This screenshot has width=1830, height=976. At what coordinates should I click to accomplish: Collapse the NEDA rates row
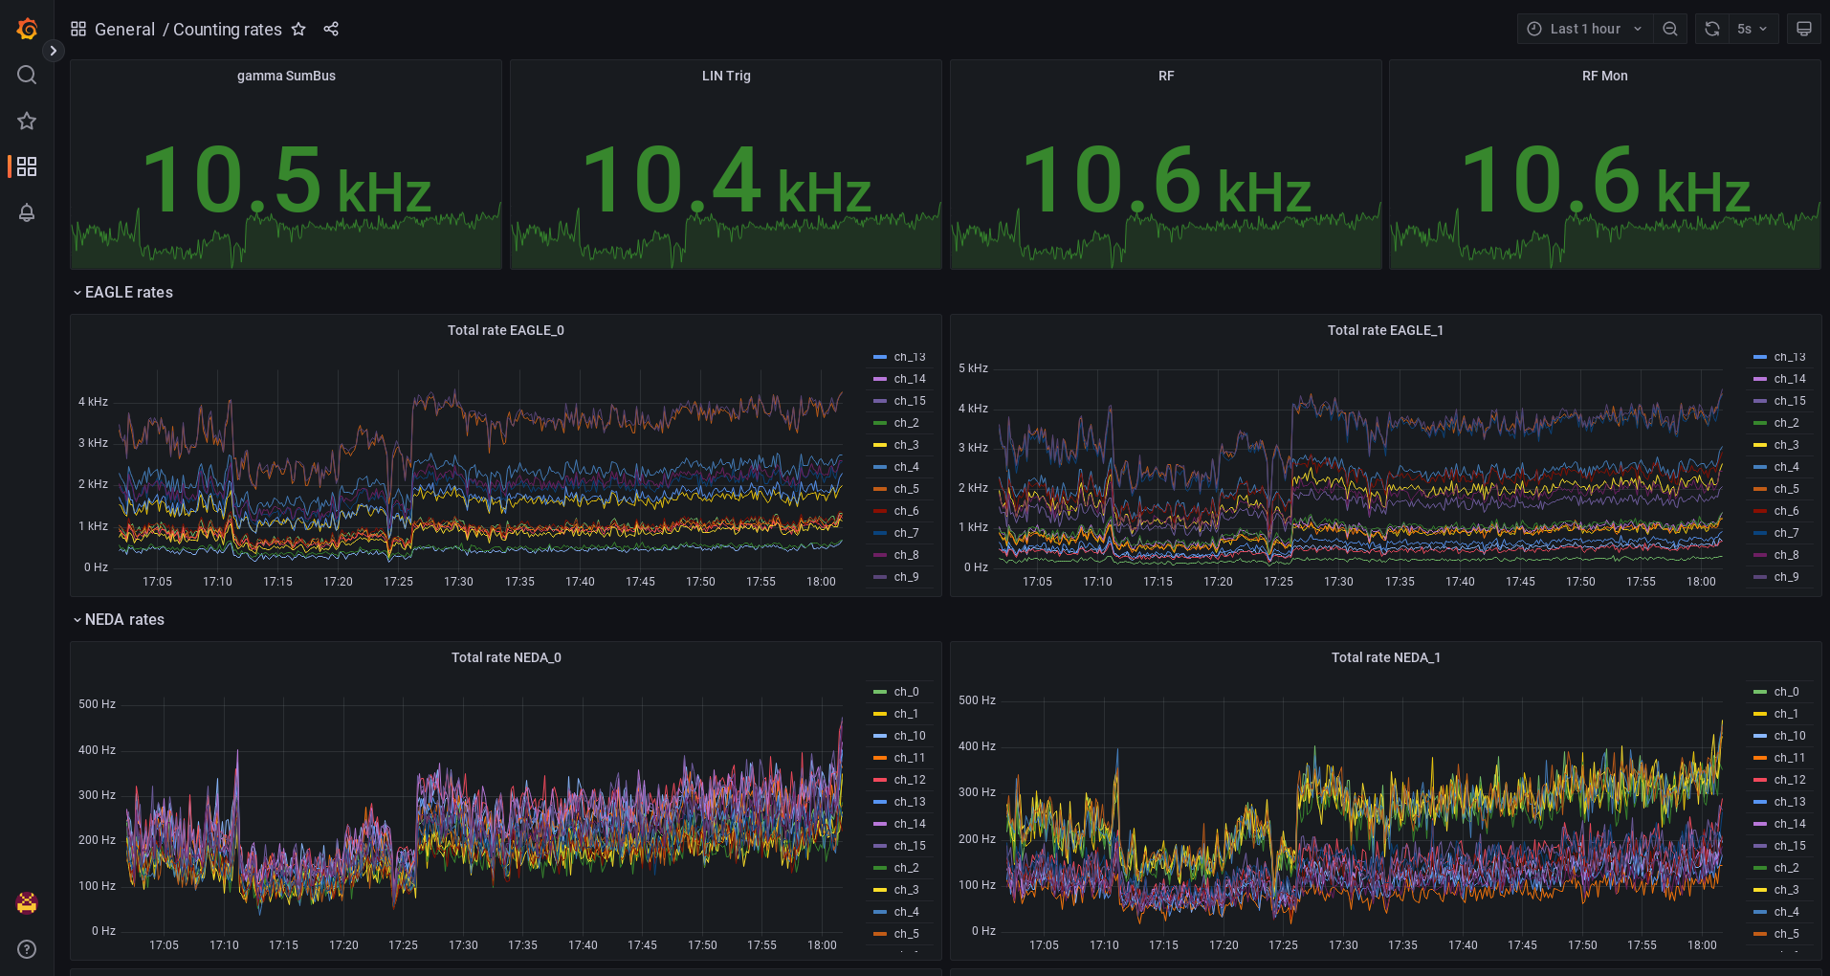pyautogui.click(x=119, y=619)
